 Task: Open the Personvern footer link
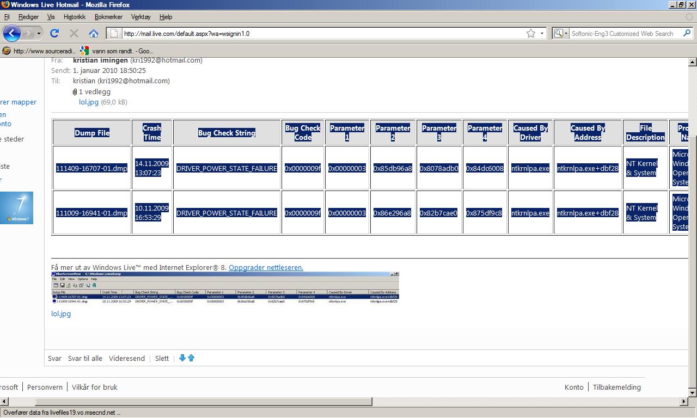(45, 387)
